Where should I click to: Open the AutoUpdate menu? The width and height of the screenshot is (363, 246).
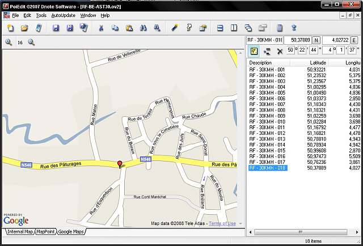tap(63, 15)
